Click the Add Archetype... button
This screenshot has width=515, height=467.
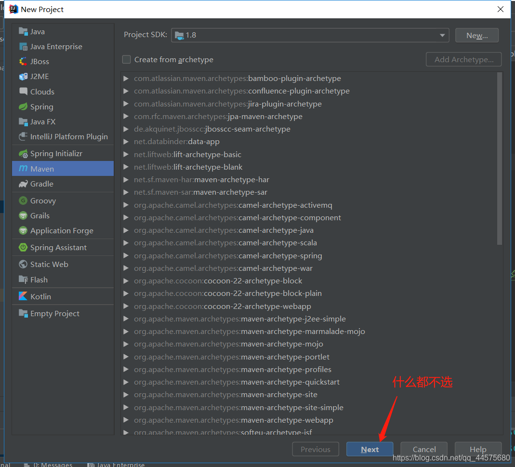click(464, 59)
